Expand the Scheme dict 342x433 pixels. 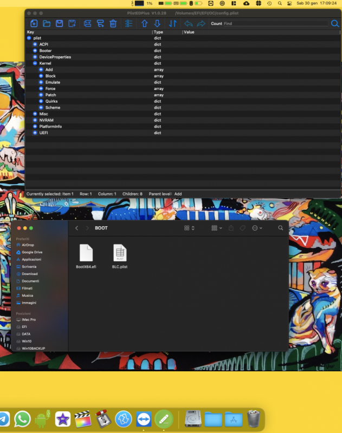pos(41,107)
